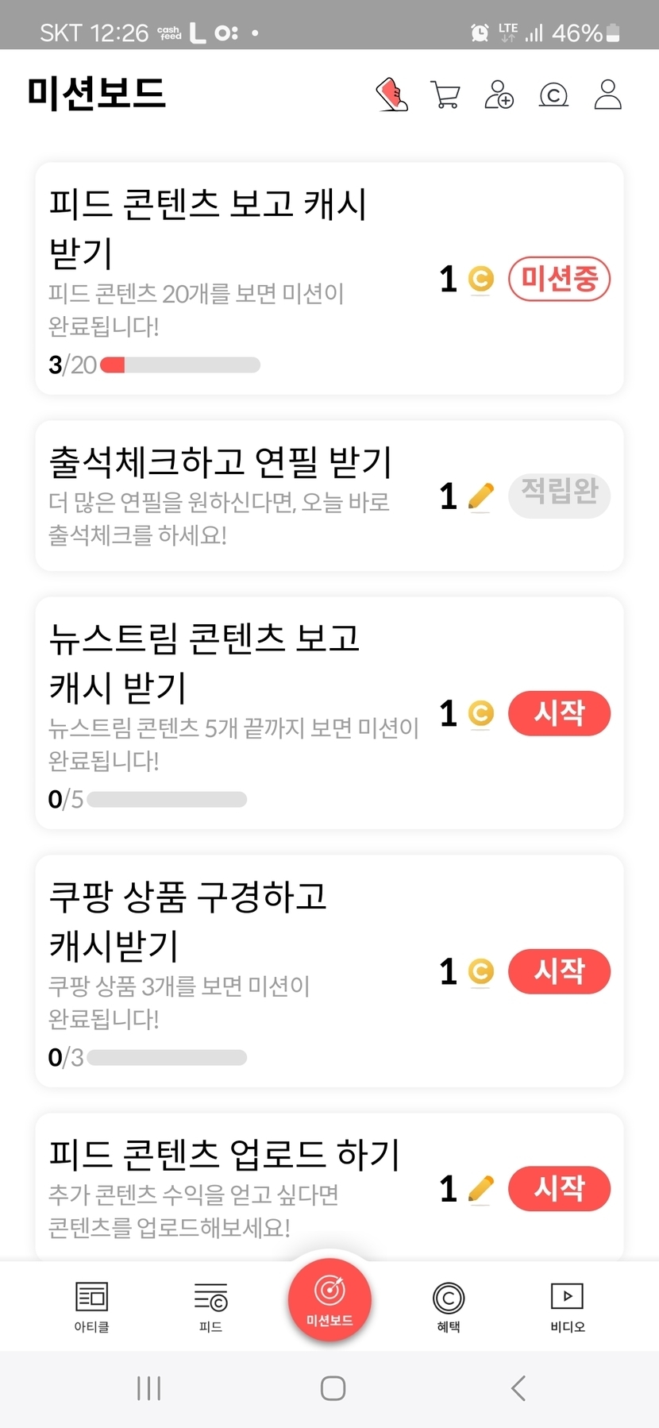Switch to the 피드 tab
This screenshot has width=659, height=1428.
(210, 1306)
